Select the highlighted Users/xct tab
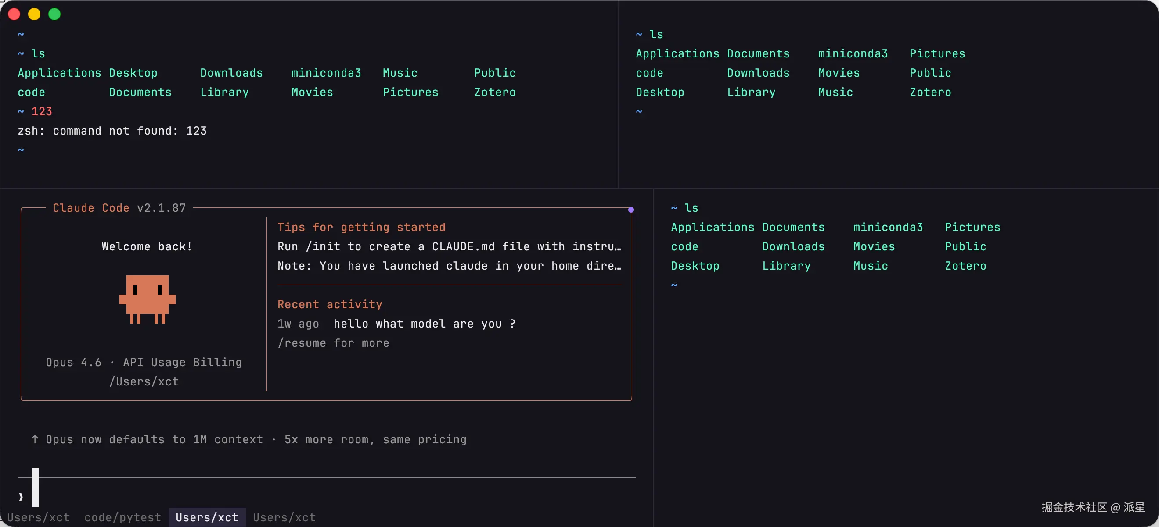This screenshot has width=1159, height=527. [x=207, y=517]
